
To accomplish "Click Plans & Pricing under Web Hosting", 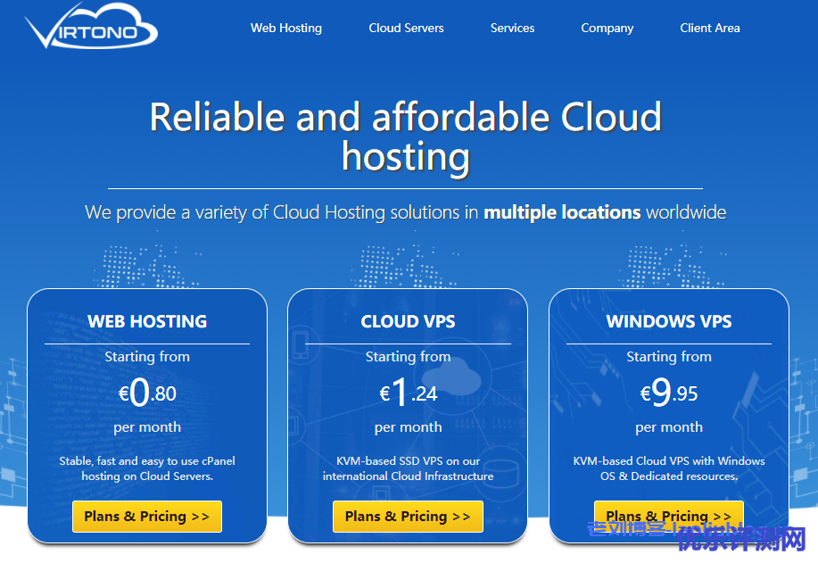I will click(147, 516).
